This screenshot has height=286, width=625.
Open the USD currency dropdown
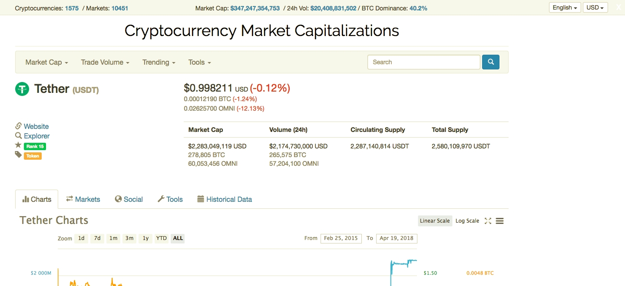tap(595, 7)
